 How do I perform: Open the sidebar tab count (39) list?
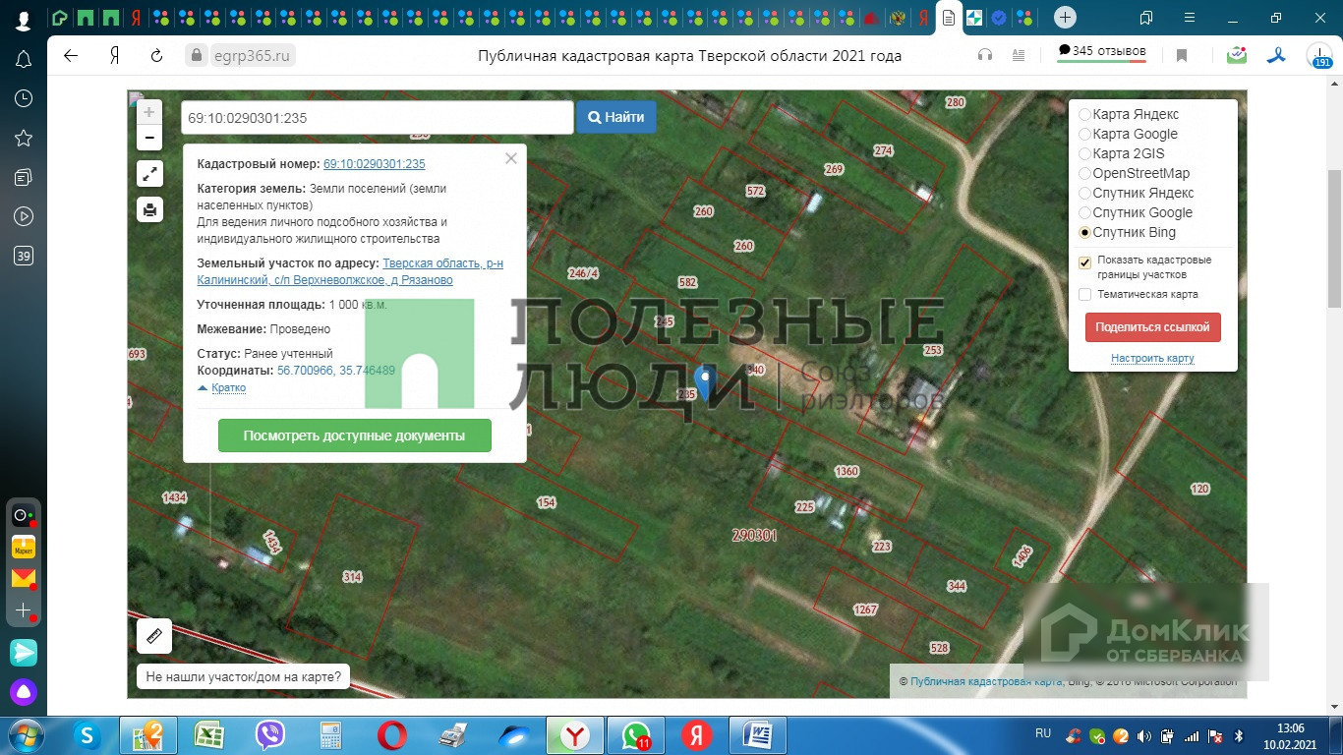tap(24, 256)
